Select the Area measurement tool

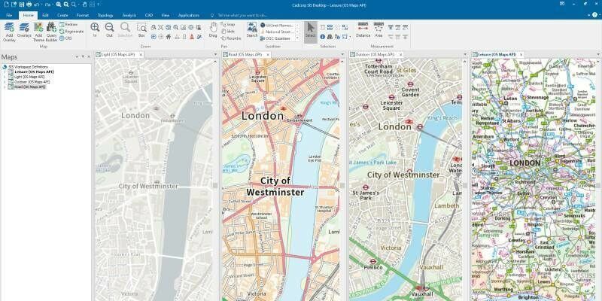point(379,30)
